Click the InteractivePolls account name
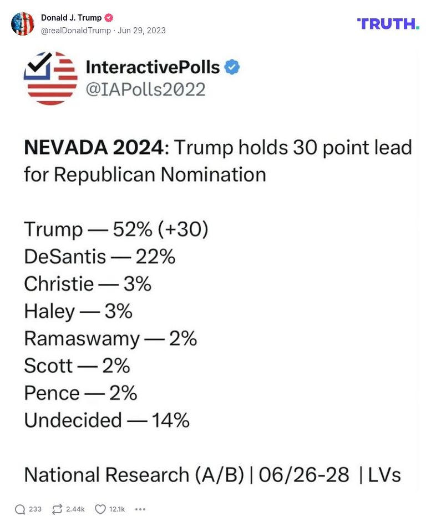The height and width of the screenshot is (526, 431). coord(153,67)
